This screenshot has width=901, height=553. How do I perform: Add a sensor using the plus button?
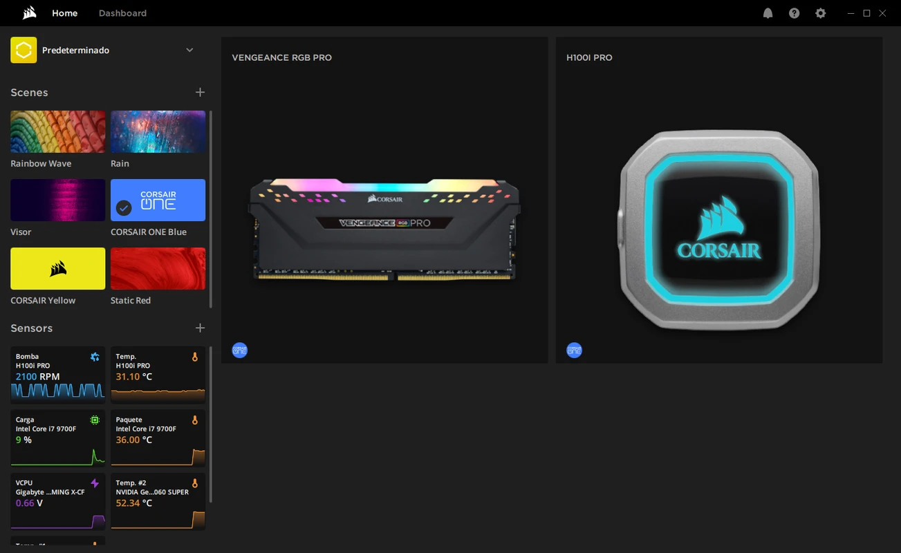(200, 328)
